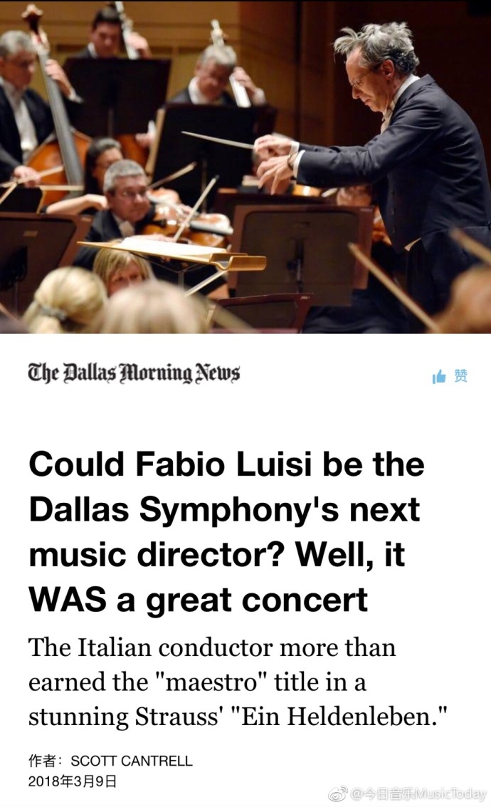The width and height of the screenshot is (491, 807).
Task: Open The Dallas Morning News logo
Action: [x=134, y=373]
